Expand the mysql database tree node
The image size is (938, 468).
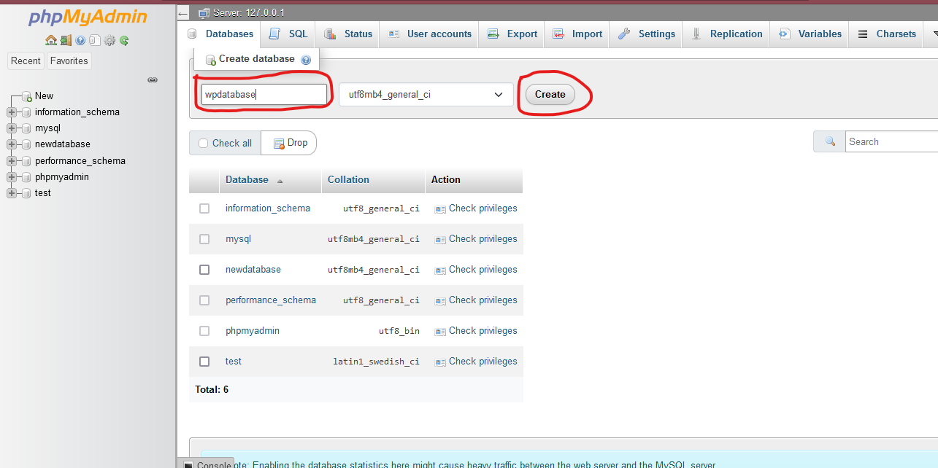tap(12, 128)
